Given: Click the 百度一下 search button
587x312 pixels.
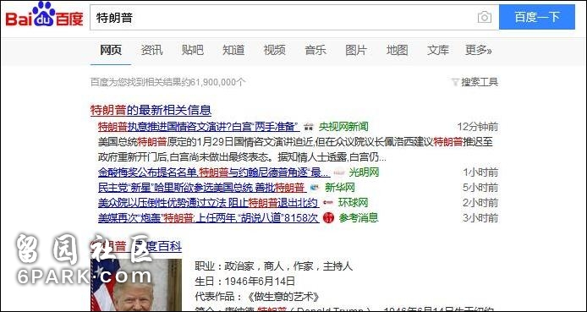Looking at the screenshot, I should (x=537, y=17).
